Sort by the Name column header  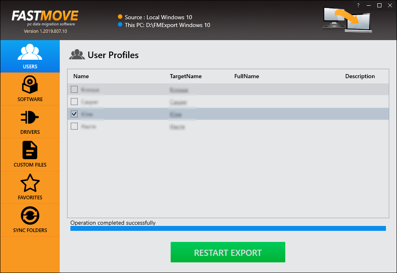(81, 76)
